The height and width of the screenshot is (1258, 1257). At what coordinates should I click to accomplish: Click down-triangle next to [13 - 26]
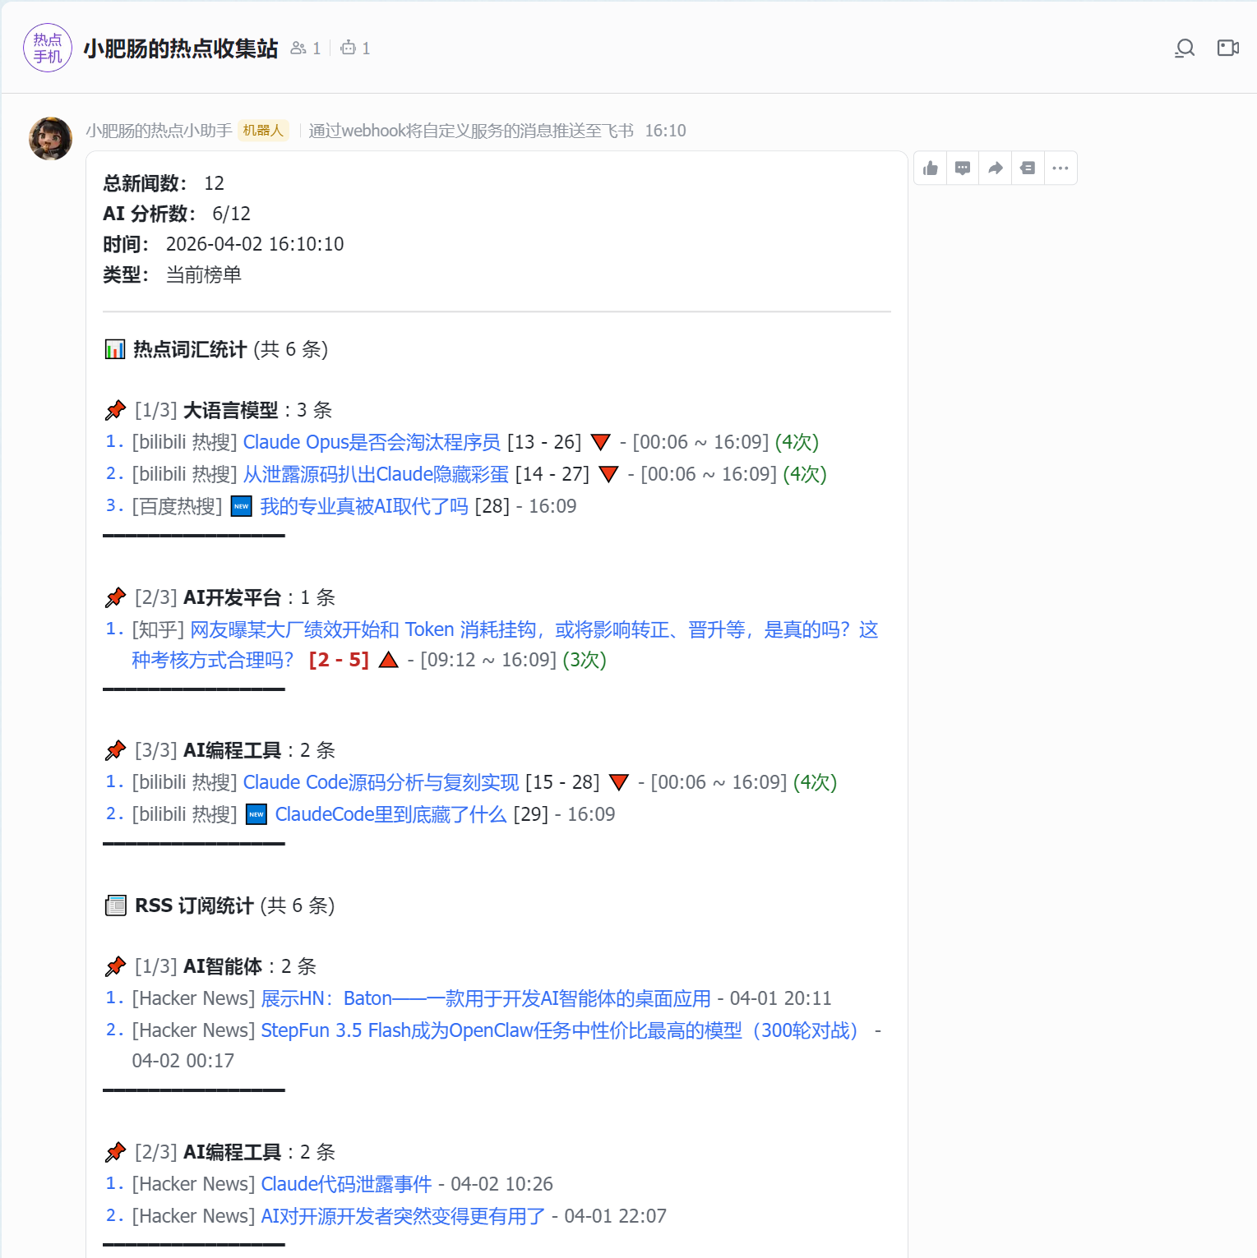601,442
